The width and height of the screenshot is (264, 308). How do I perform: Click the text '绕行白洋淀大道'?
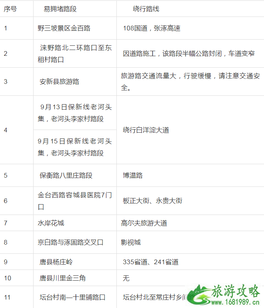coord(146,130)
